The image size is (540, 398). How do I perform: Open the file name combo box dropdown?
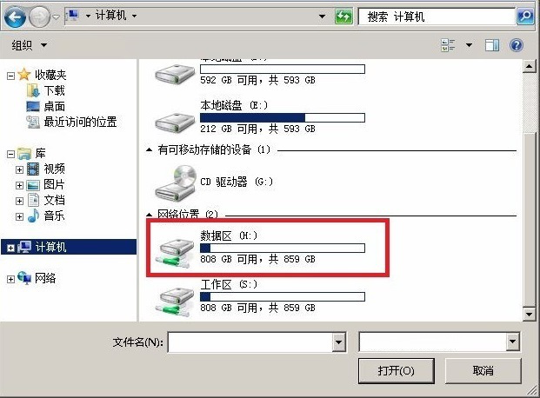pyautogui.click(x=339, y=342)
